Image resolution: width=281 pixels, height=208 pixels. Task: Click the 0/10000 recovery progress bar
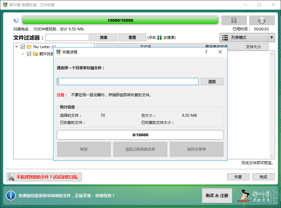(140, 135)
